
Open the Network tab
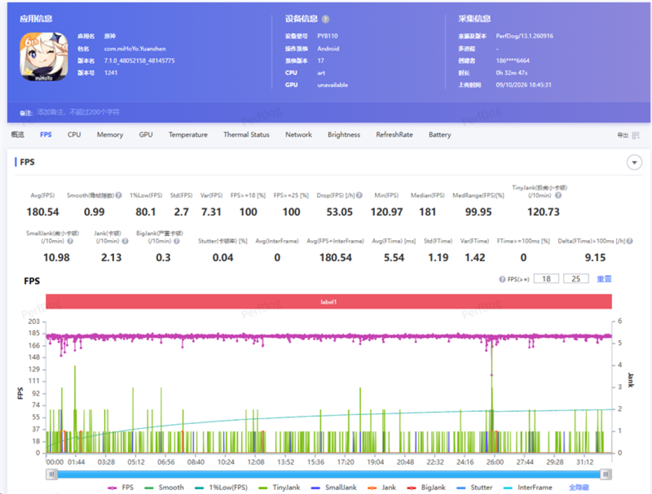tap(299, 135)
